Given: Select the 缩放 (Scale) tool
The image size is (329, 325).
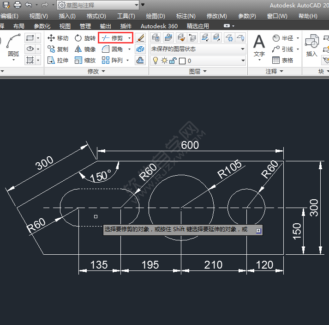Looking at the screenshot, I should pos(85,60).
